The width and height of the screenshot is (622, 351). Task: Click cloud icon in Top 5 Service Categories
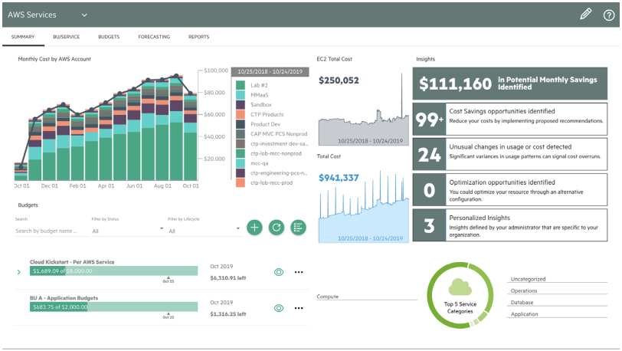tap(460, 287)
